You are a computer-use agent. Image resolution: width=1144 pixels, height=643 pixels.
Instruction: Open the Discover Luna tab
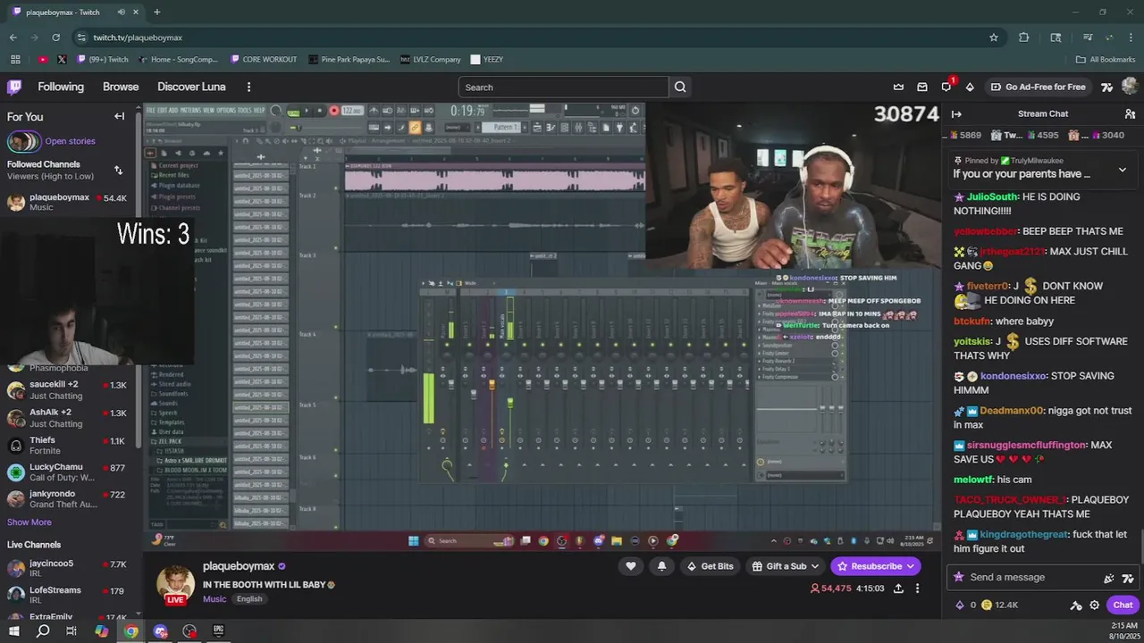191,87
